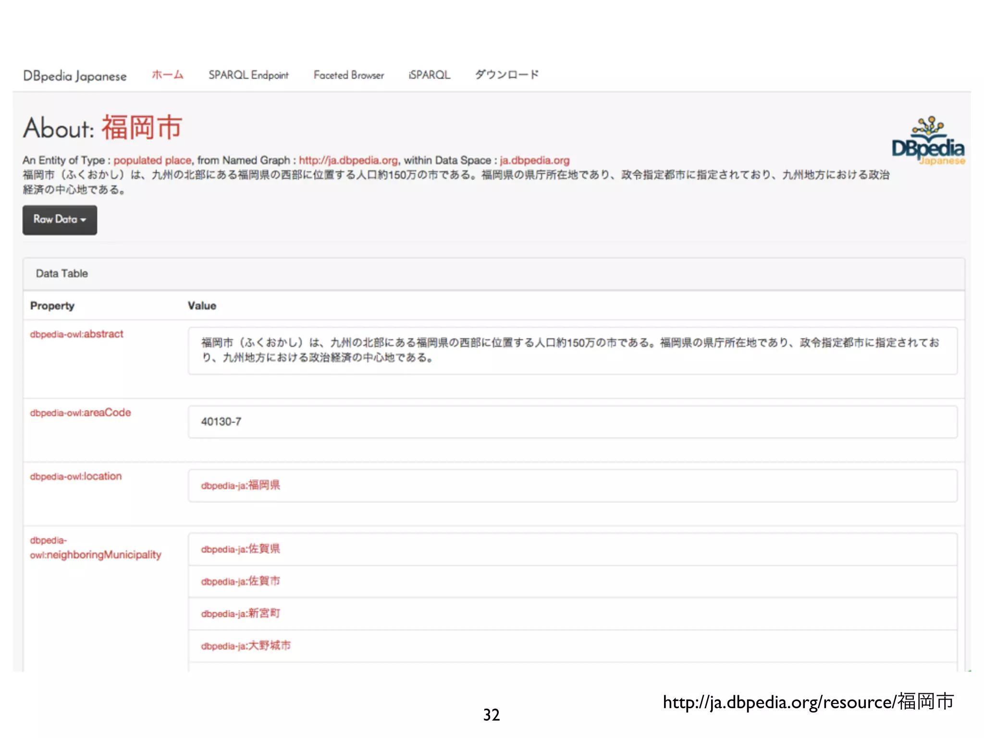Image resolution: width=984 pixels, height=738 pixels.
Task: Open the http://ja.dbpedia.org named graph link
Action: (x=348, y=160)
